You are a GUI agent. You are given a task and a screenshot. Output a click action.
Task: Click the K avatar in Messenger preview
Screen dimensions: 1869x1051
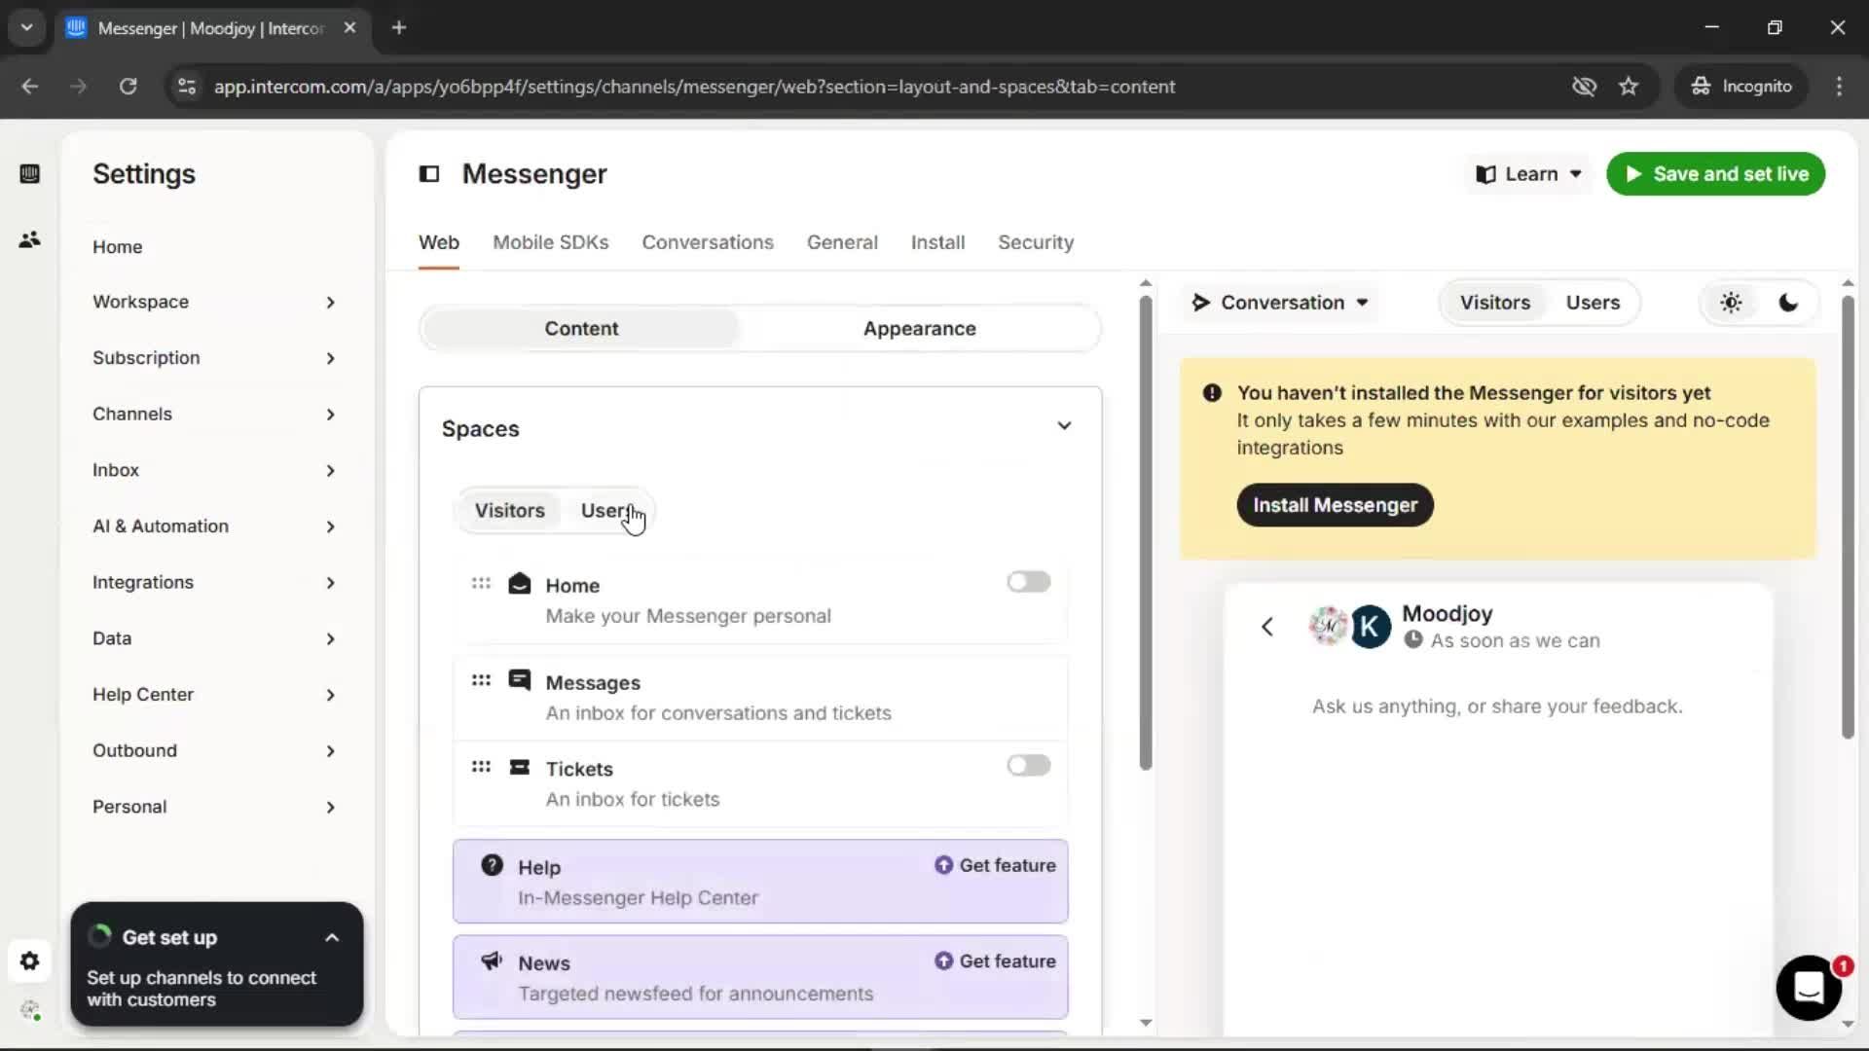[1371, 627]
